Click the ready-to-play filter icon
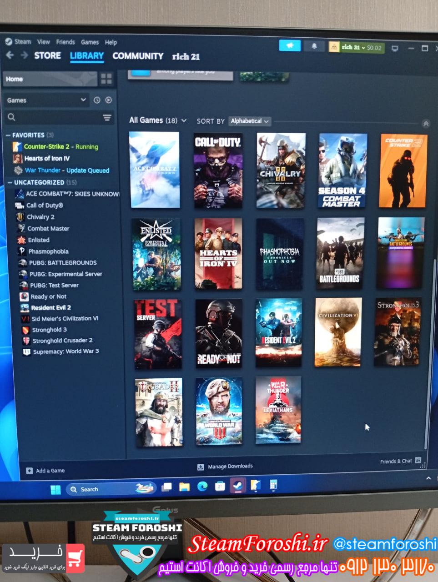438x582 pixels. 108,100
